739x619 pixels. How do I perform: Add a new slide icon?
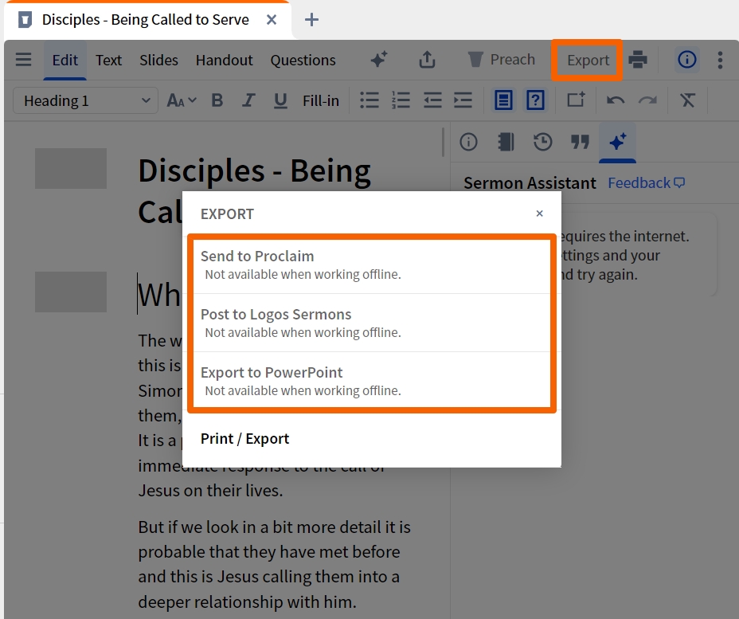576,100
